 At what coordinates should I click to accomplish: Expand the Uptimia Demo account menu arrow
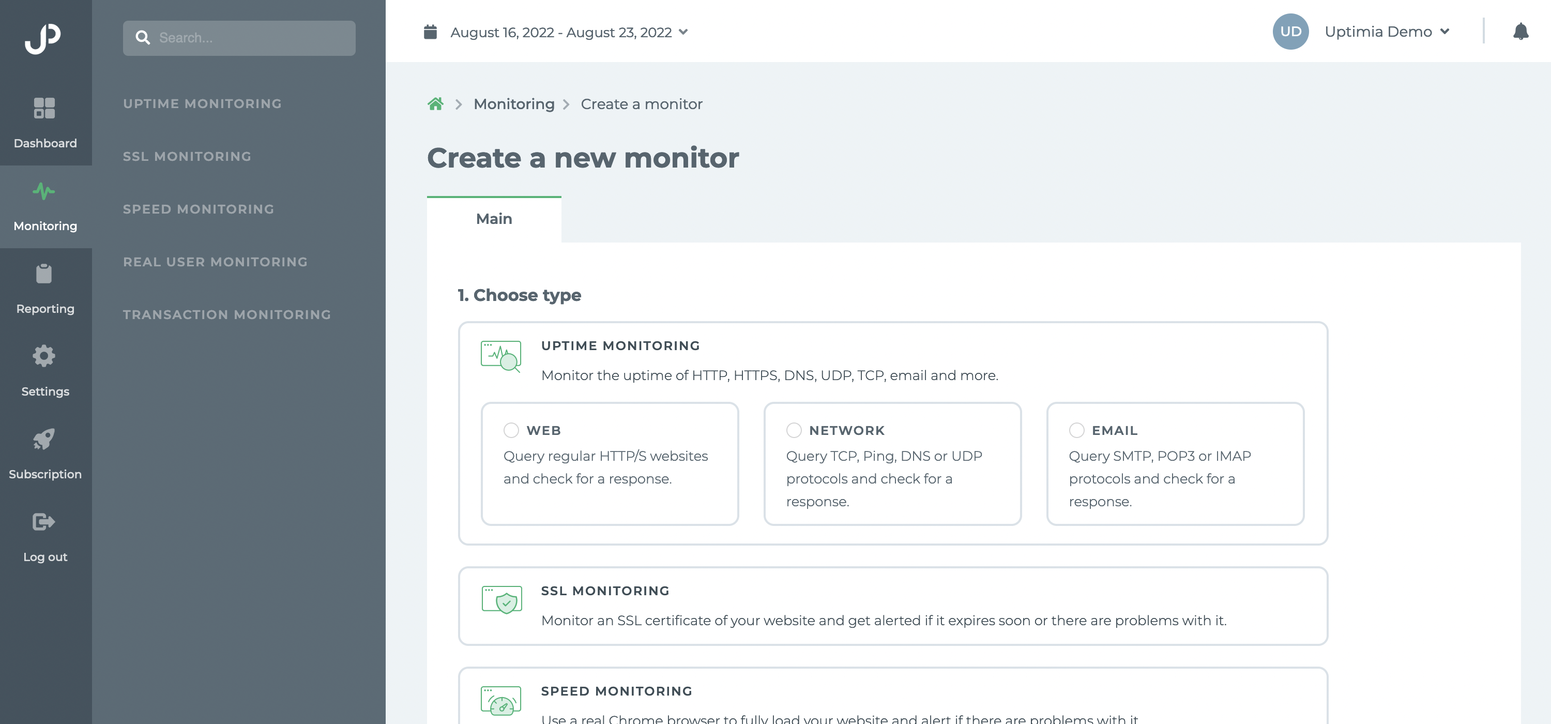[1445, 32]
